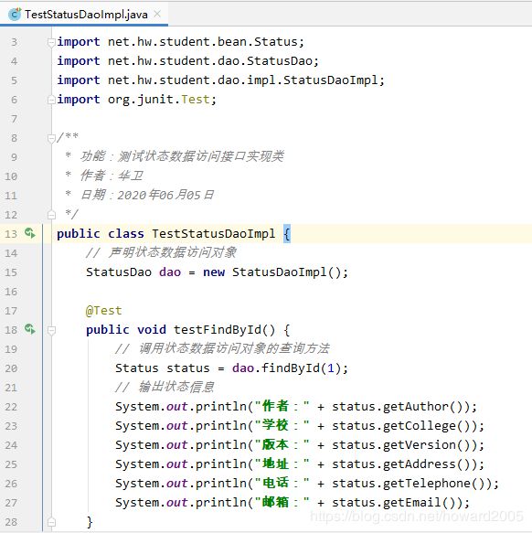Click the import fold end marker at line 6
The image size is (532, 533).
[x=51, y=100]
